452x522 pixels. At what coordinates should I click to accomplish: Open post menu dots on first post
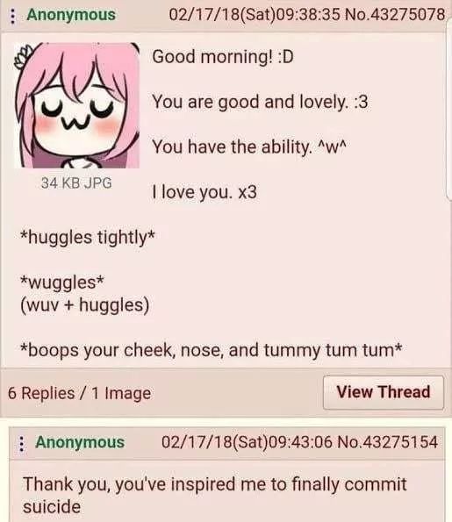[12, 16]
